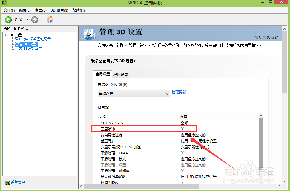Click the Forward green arrow icon
The width and height of the screenshot is (290, 191).
(35, 20)
